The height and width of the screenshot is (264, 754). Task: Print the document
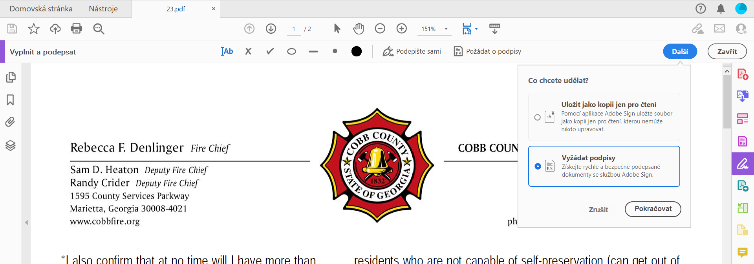click(77, 29)
